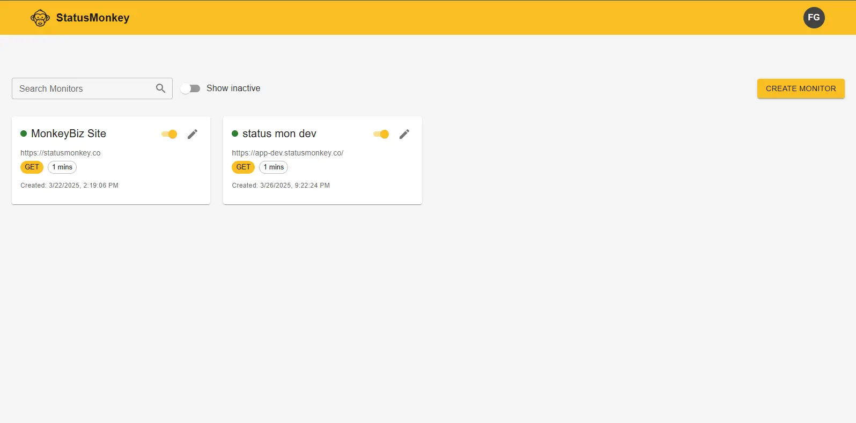Click the StatusMonkey brand title
This screenshot has height=423, width=856.
tap(93, 18)
